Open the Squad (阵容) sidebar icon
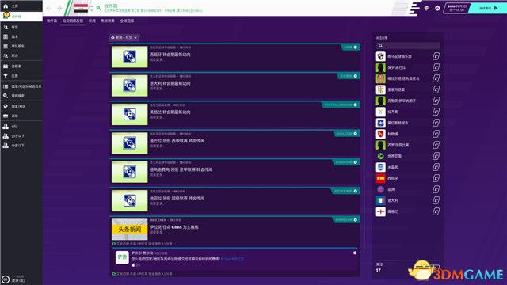 coord(6,27)
